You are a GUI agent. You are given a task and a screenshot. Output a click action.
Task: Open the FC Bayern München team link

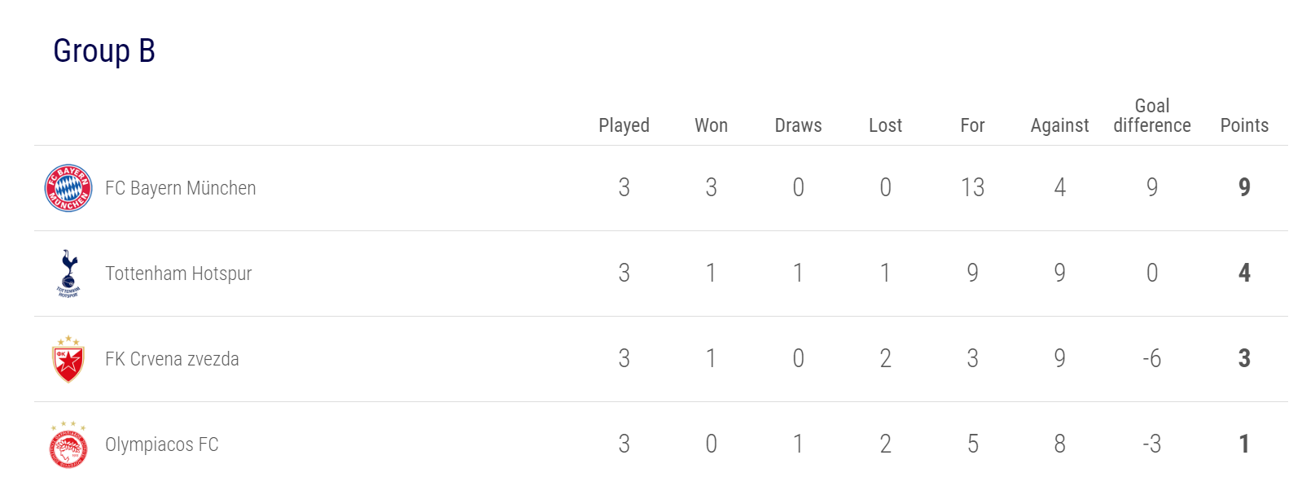point(181,188)
